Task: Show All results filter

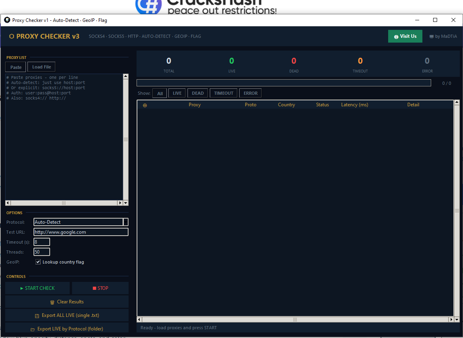Action: point(160,93)
